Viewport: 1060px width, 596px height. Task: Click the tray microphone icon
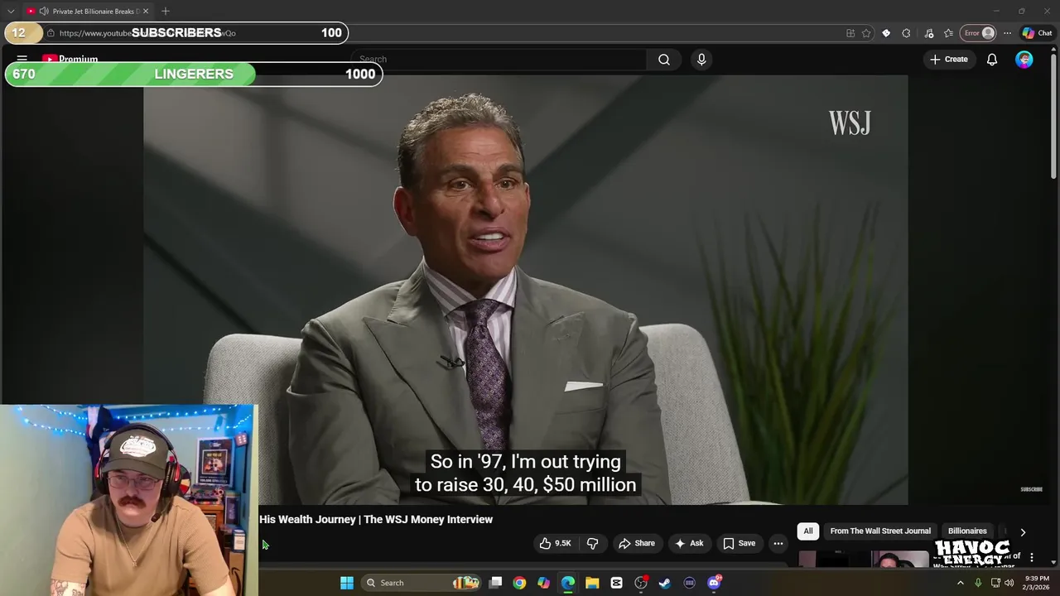click(x=978, y=583)
